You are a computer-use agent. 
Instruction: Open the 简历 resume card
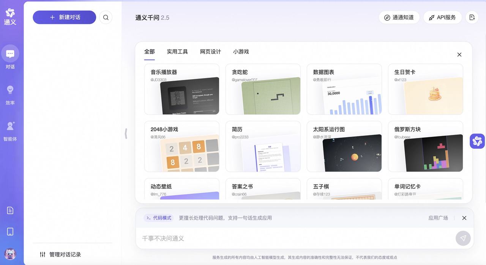263,146
